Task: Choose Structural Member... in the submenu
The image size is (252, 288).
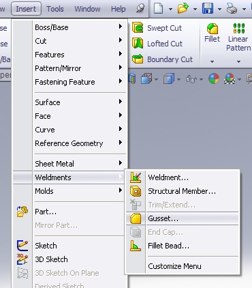Action: coord(182,191)
